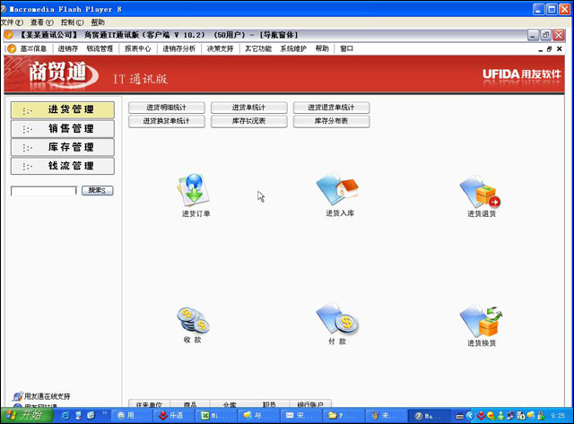Image resolution: width=574 pixels, height=424 pixels.
Task: Open the Flash Player 文件(F) menu
Action: 13,22
